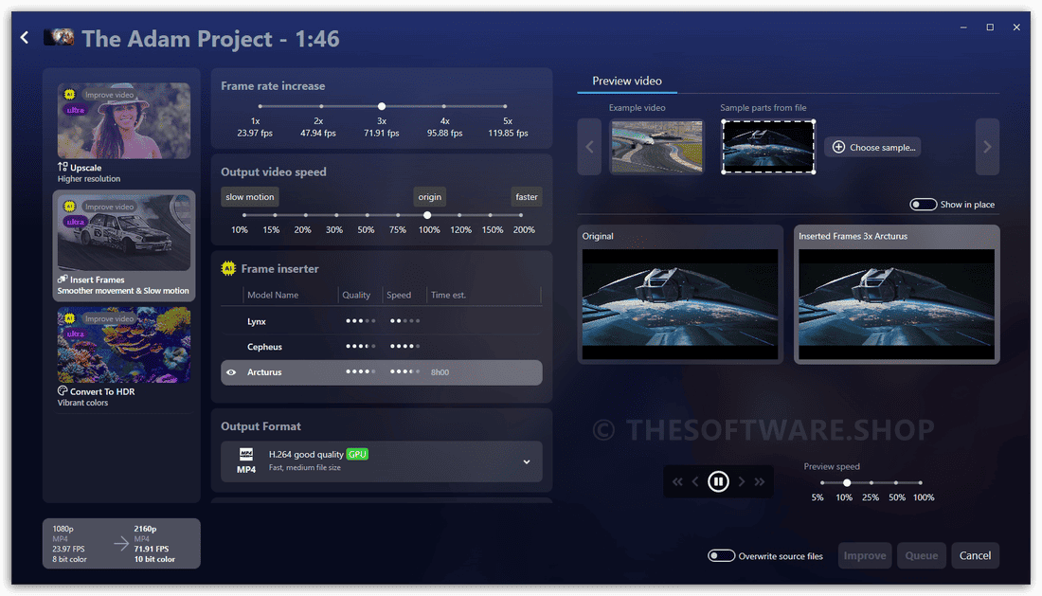Click the green GPU badge
The image size is (1042, 596).
point(357,455)
